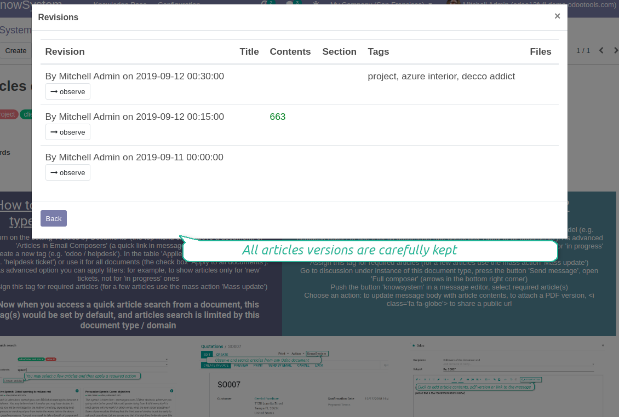Click the Files column header
Screen dimensions: 619x417
pos(541,51)
